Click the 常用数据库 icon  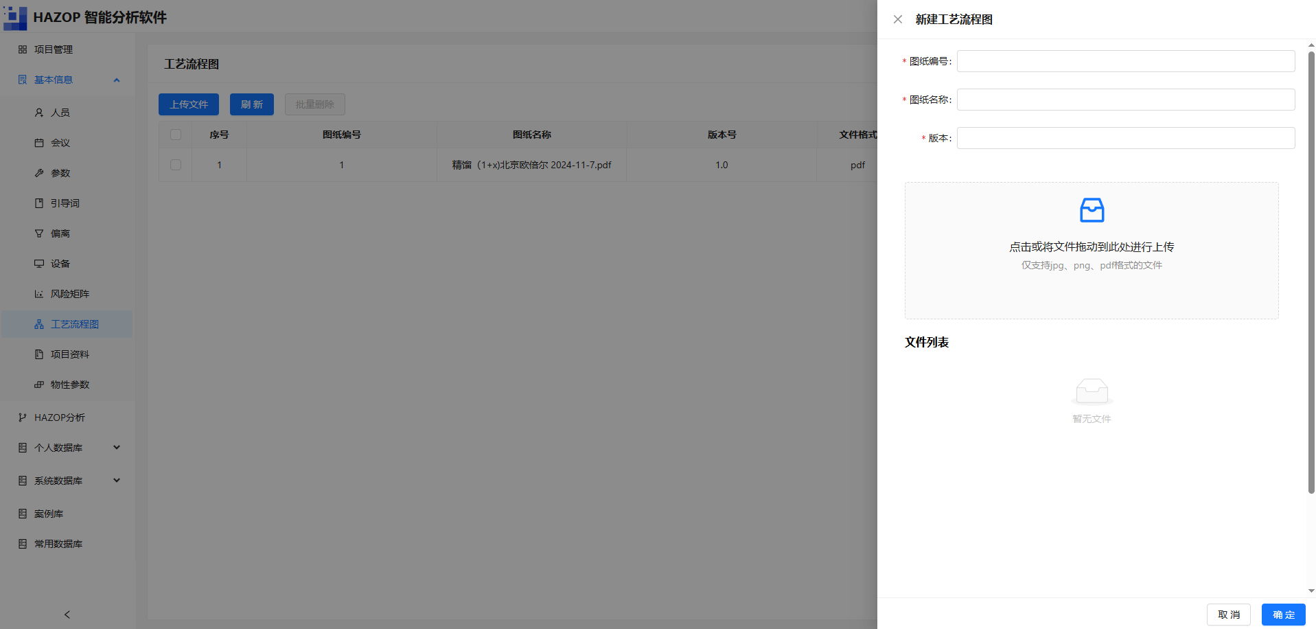(x=23, y=544)
